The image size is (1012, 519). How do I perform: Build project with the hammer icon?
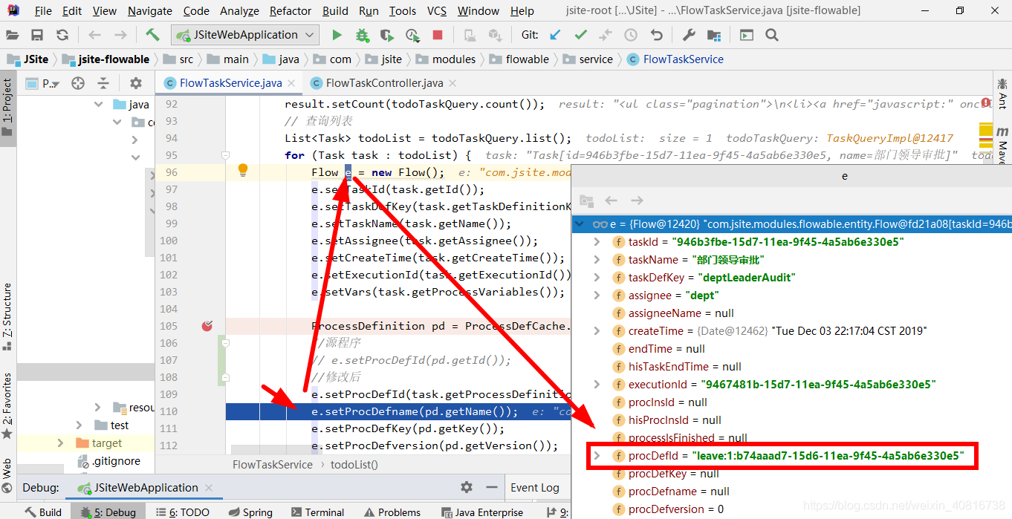152,35
